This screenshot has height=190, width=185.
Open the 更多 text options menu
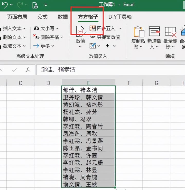click(43, 46)
